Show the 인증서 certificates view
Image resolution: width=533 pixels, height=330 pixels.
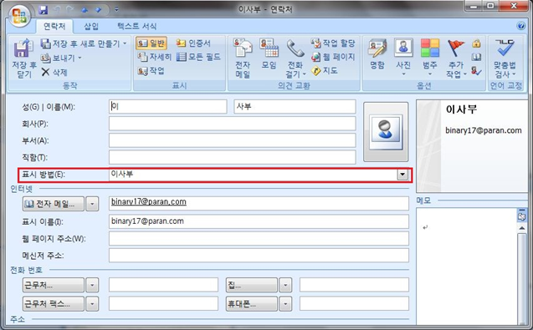click(193, 43)
